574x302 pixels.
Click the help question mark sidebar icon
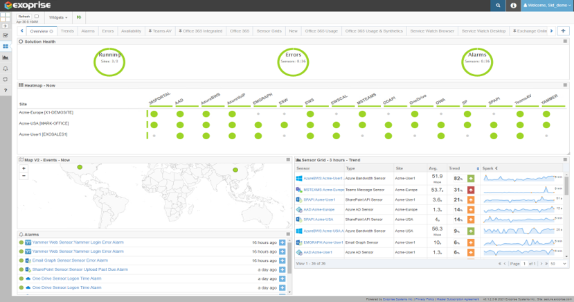coord(6,91)
